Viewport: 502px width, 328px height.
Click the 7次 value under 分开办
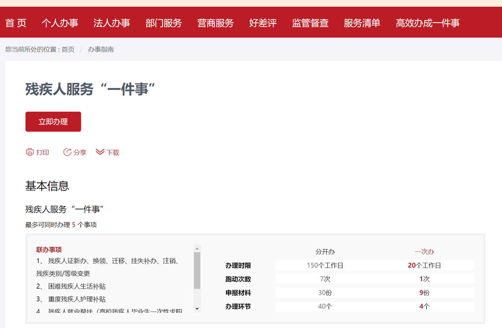(x=325, y=279)
